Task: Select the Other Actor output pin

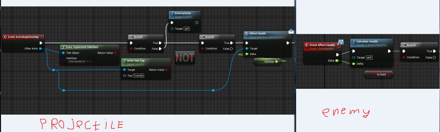Action: 41,49
